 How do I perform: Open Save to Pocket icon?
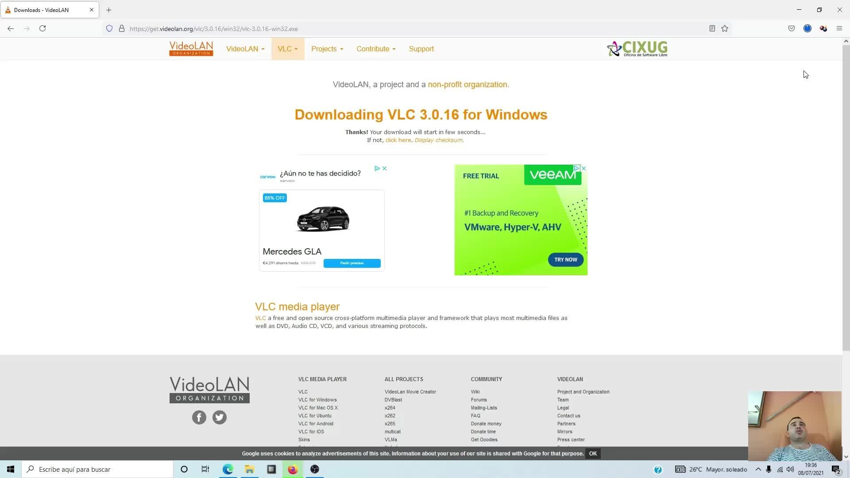[792, 29]
